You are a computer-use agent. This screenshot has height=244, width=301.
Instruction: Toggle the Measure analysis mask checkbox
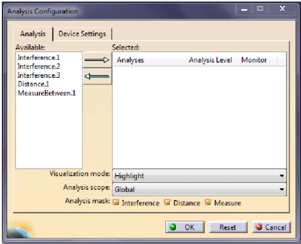pos(208,202)
